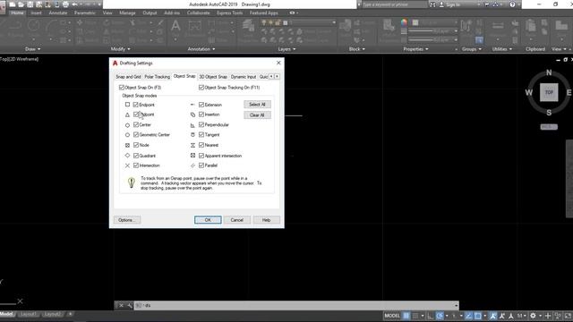
Task: Click the Save icon in quick access toolbar
Action: (x=30, y=4)
